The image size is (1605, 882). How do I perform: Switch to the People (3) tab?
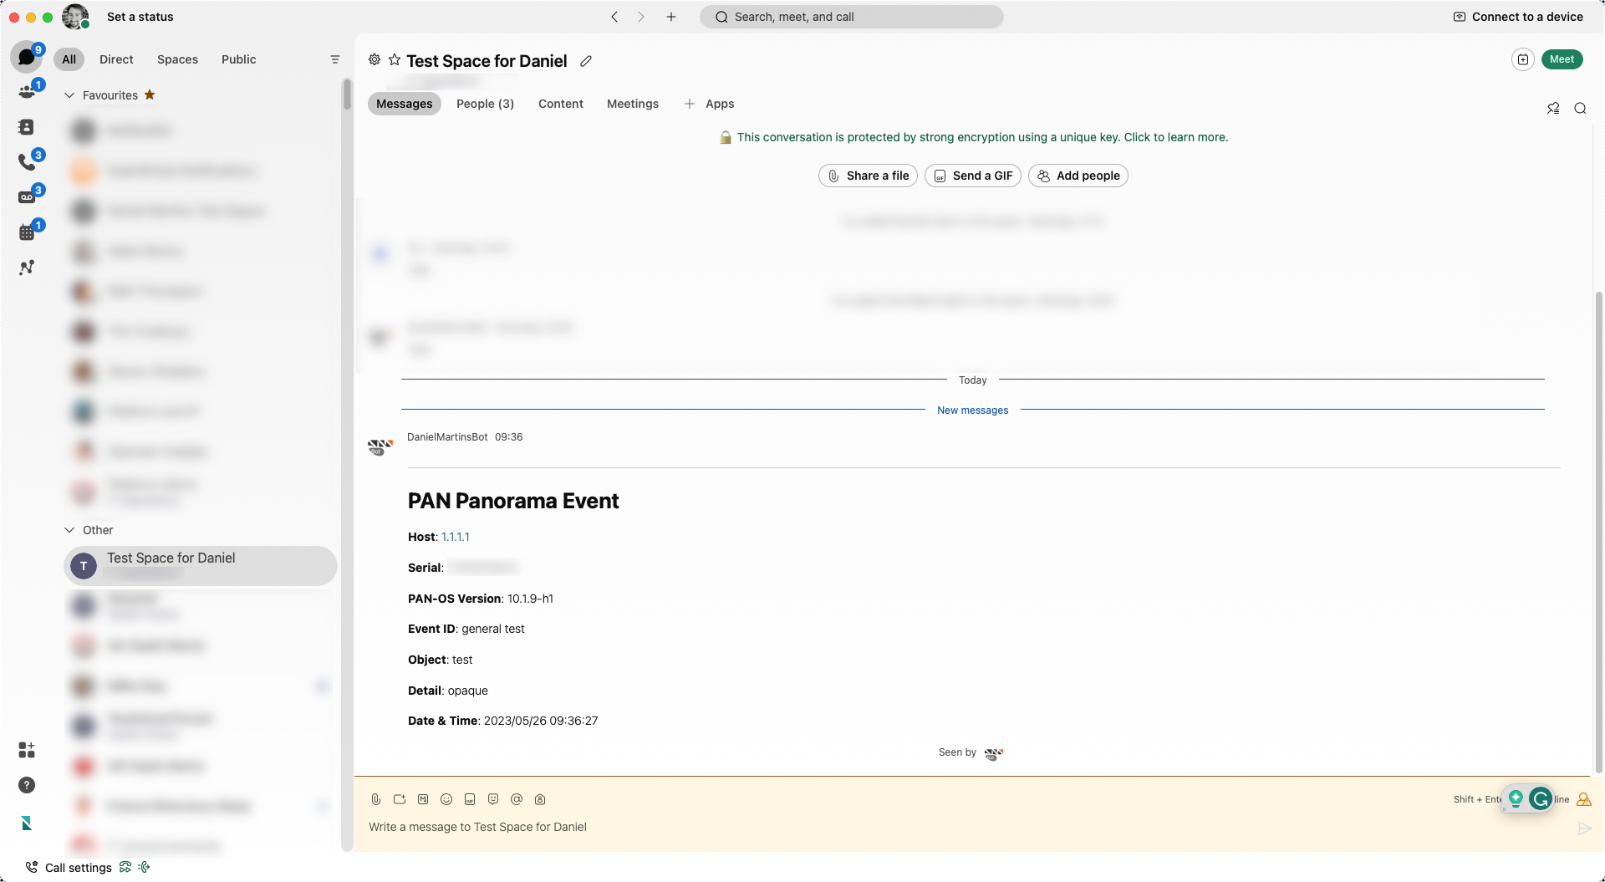click(485, 104)
